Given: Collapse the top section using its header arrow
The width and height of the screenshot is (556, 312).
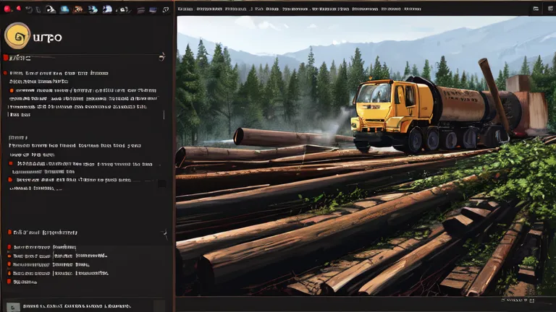Looking at the screenshot, I should click(162, 56).
